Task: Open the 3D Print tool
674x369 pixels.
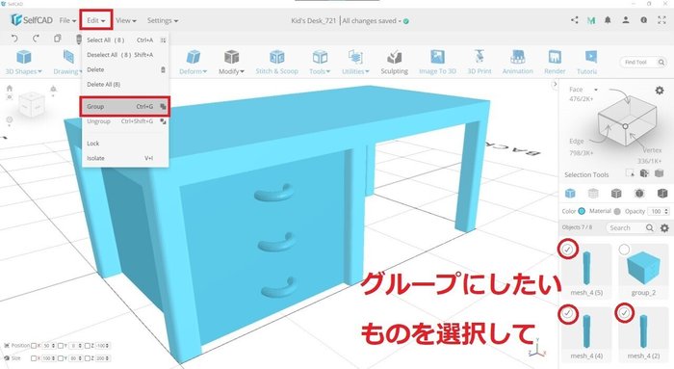Action: click(480, 63)
